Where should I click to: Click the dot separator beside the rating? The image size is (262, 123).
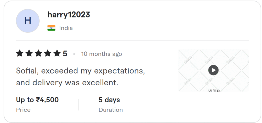click(x=74, y=54)
